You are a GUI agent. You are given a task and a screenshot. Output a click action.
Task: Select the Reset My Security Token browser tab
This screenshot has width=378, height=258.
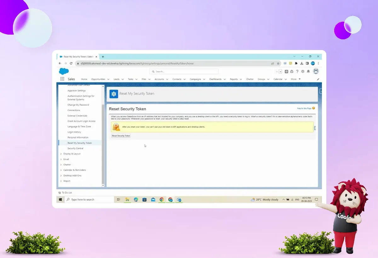coord(78,57)
